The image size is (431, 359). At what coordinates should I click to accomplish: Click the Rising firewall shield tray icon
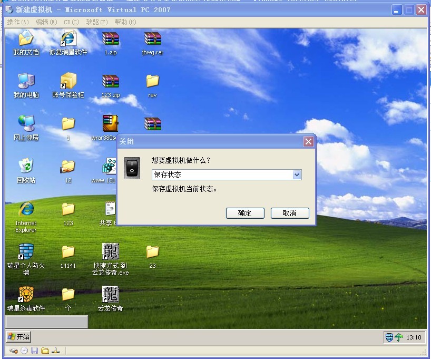(389, 337)
